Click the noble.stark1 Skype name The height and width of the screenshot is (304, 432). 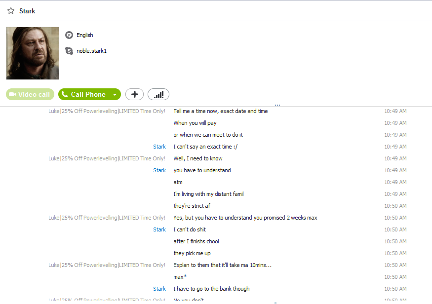[x=91, y=51]
